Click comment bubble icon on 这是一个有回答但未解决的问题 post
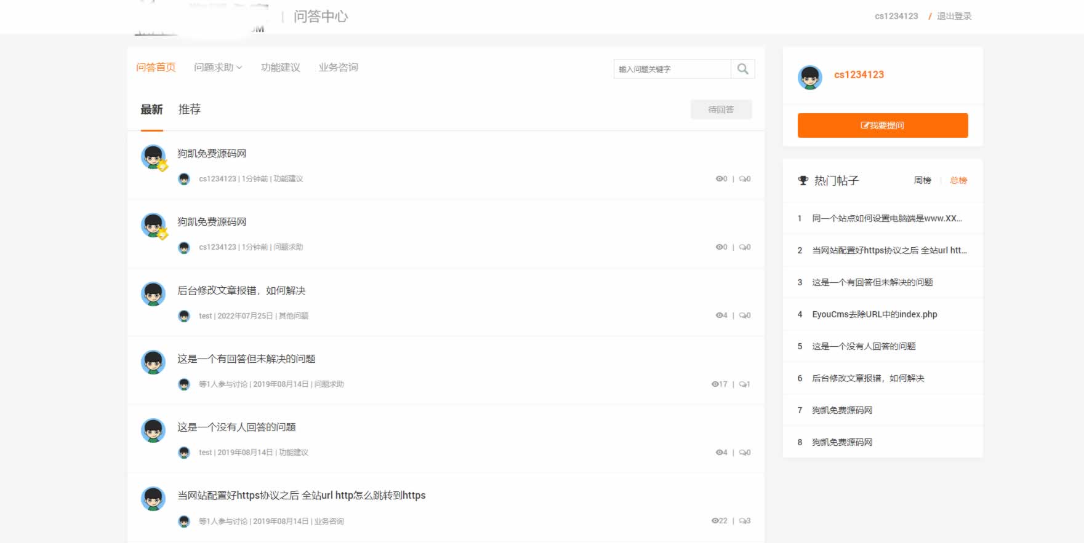The image size is (1084, 543). click(742, 384)
